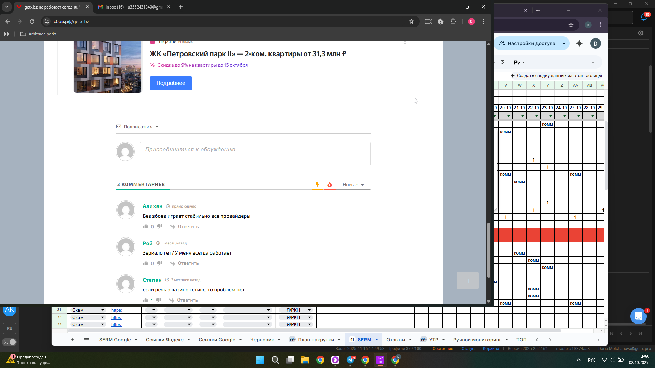Open Gemini sparkle icon in Sheets

pos(579,43)
